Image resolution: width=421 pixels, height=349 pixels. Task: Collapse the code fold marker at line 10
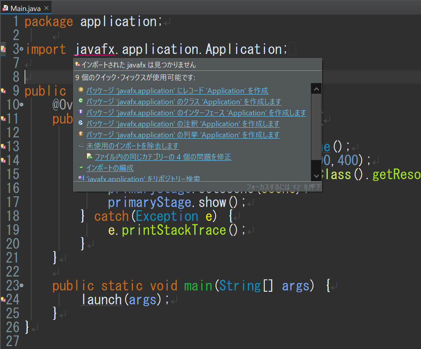click(x=21, y=104)
